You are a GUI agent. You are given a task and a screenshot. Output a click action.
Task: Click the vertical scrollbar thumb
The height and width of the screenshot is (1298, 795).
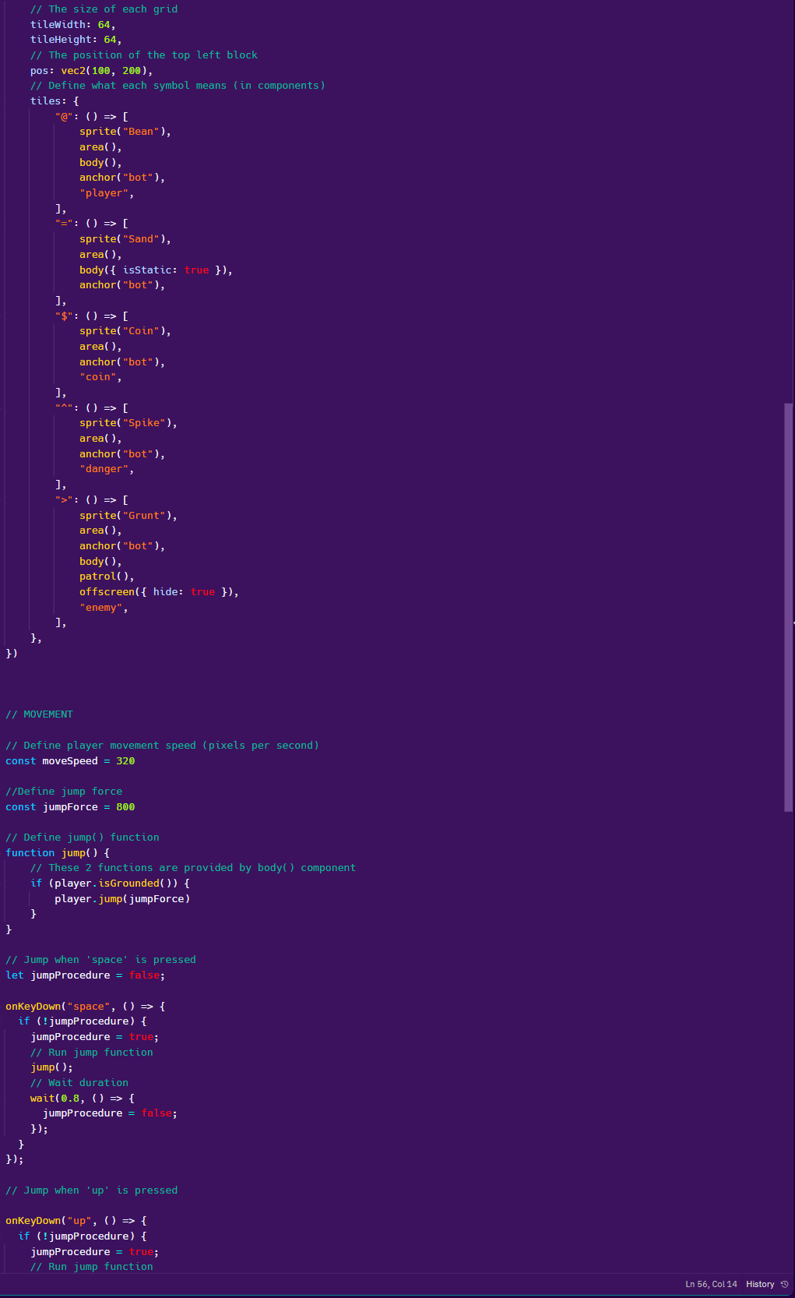pyautogui.click(x=788, y=608)
